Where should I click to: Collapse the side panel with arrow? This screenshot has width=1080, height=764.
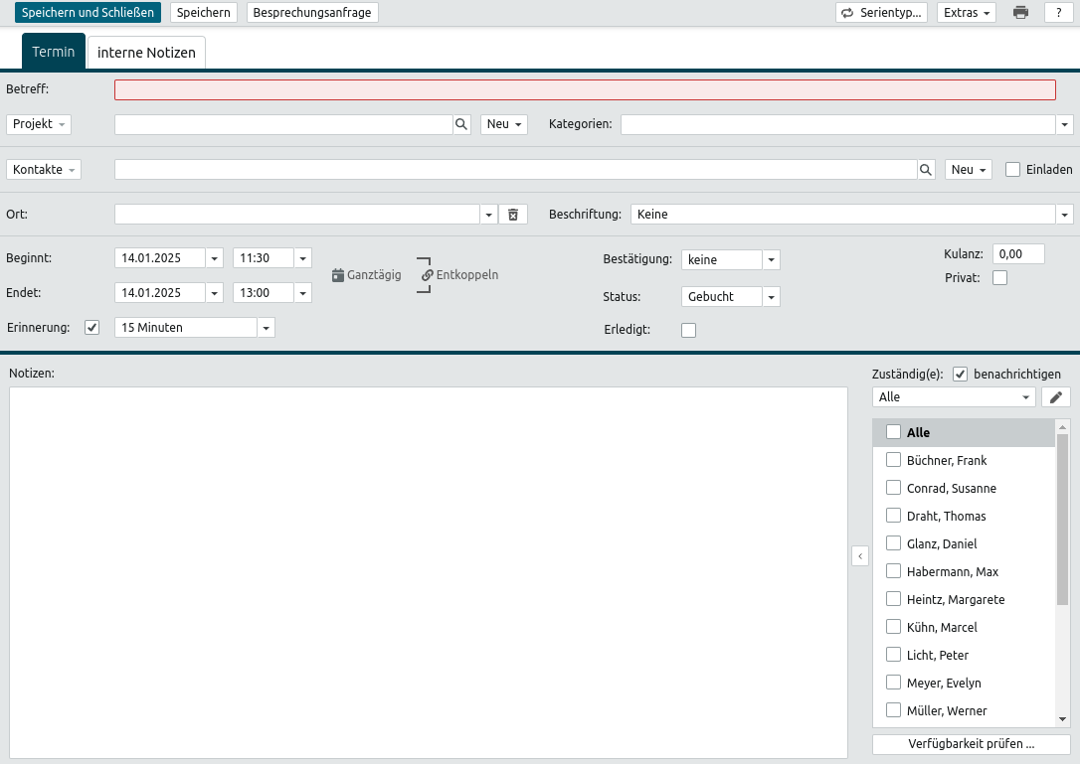(860, 556)
